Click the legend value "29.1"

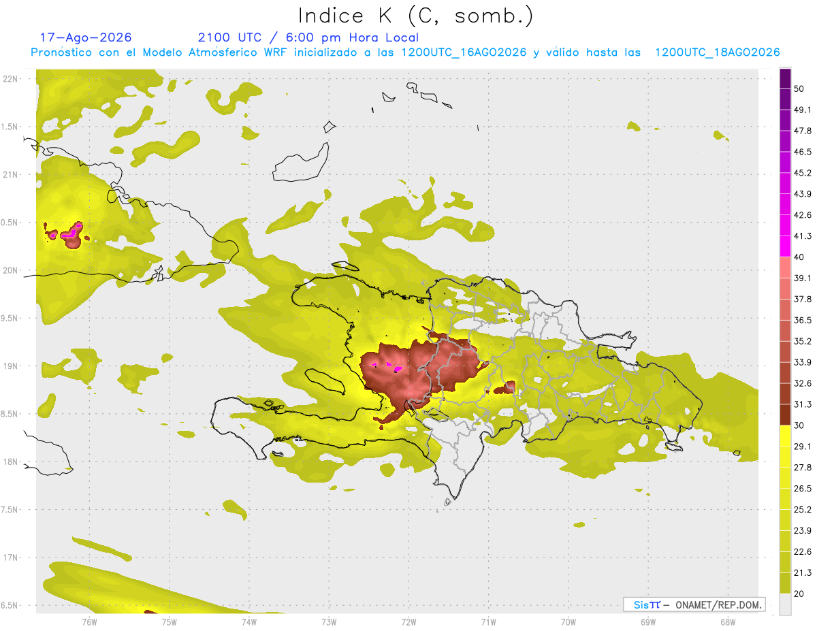[x=803, y=447]
